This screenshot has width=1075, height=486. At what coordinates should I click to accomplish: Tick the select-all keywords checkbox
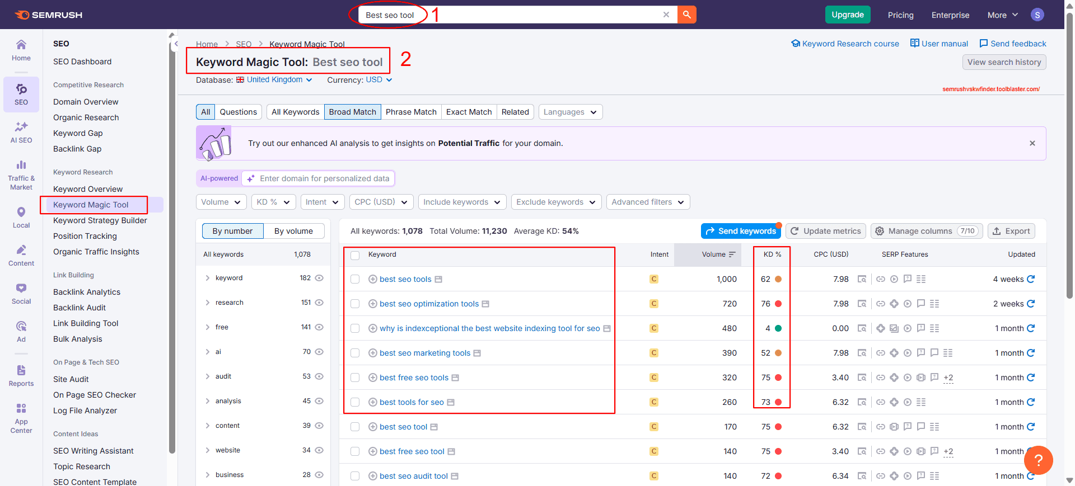point(355,255)
